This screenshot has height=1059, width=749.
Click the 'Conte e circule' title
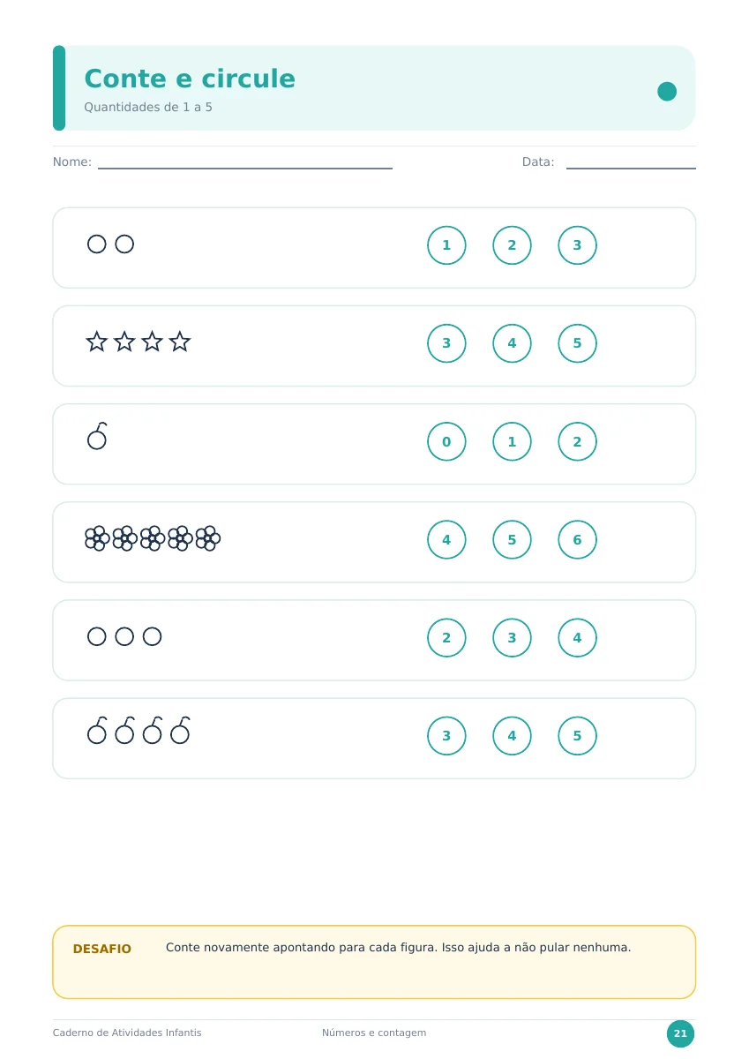[190, 79]
